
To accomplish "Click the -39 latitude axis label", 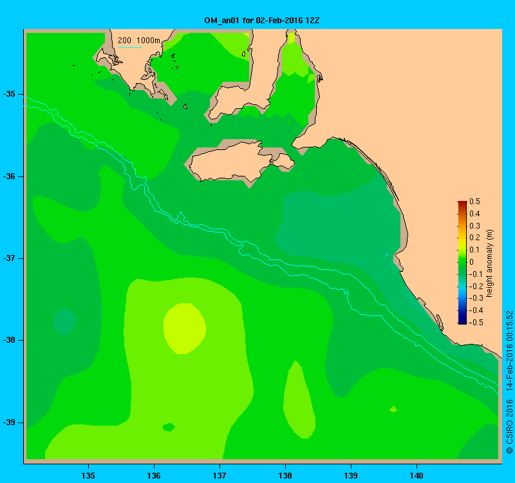I will pos(9,422).
